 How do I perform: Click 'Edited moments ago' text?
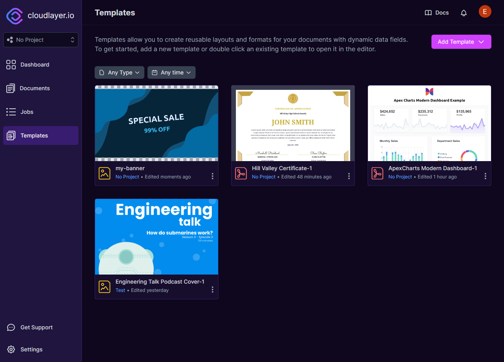168,177
